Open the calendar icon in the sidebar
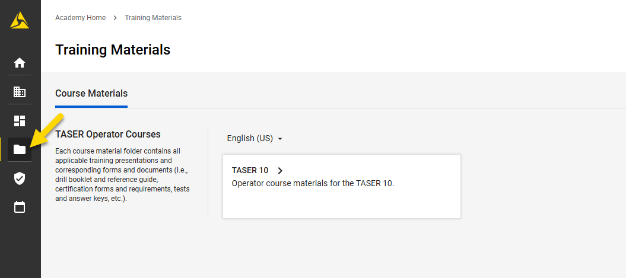Screen dimensions: 626x278 (x=20, y=207)
